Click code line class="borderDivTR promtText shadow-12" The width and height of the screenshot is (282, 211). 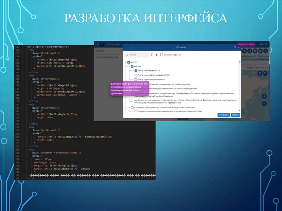[57, 153]
